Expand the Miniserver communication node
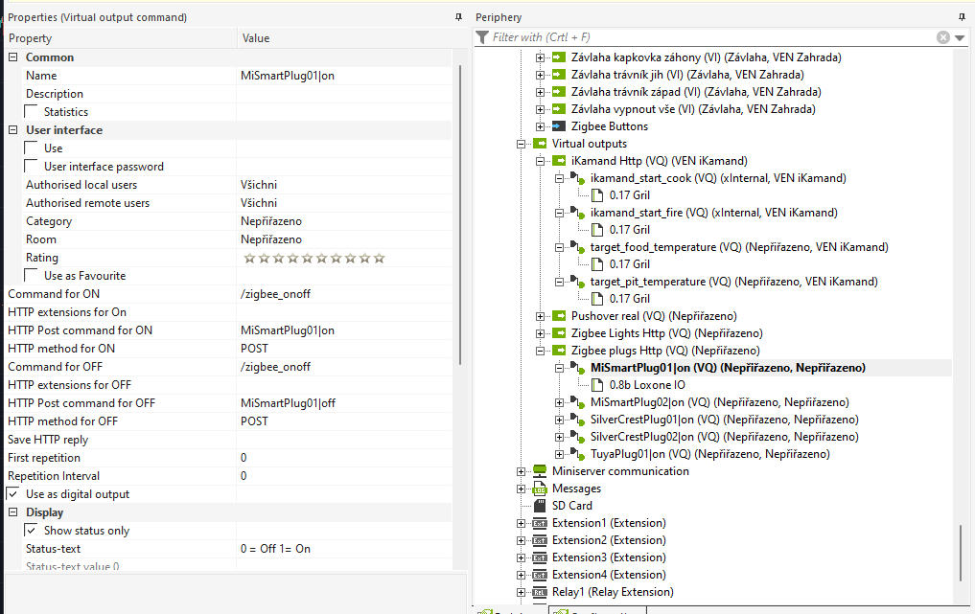Image resolution: width=975 pixels, height=614 pixels. tap(522, 471)
